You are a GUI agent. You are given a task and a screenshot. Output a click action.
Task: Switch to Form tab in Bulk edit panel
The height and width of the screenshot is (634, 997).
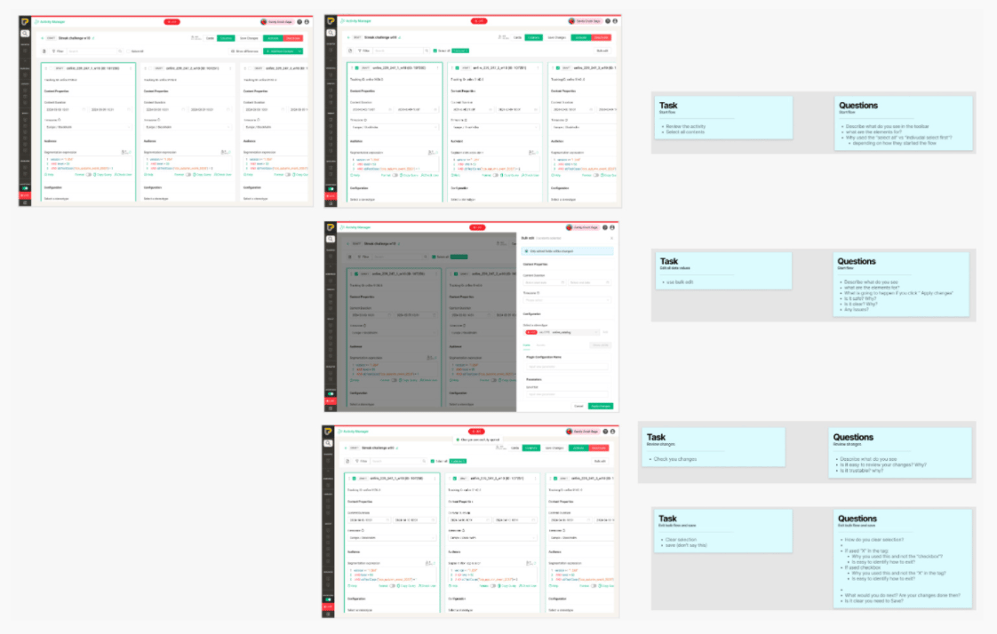click(525, 345)
